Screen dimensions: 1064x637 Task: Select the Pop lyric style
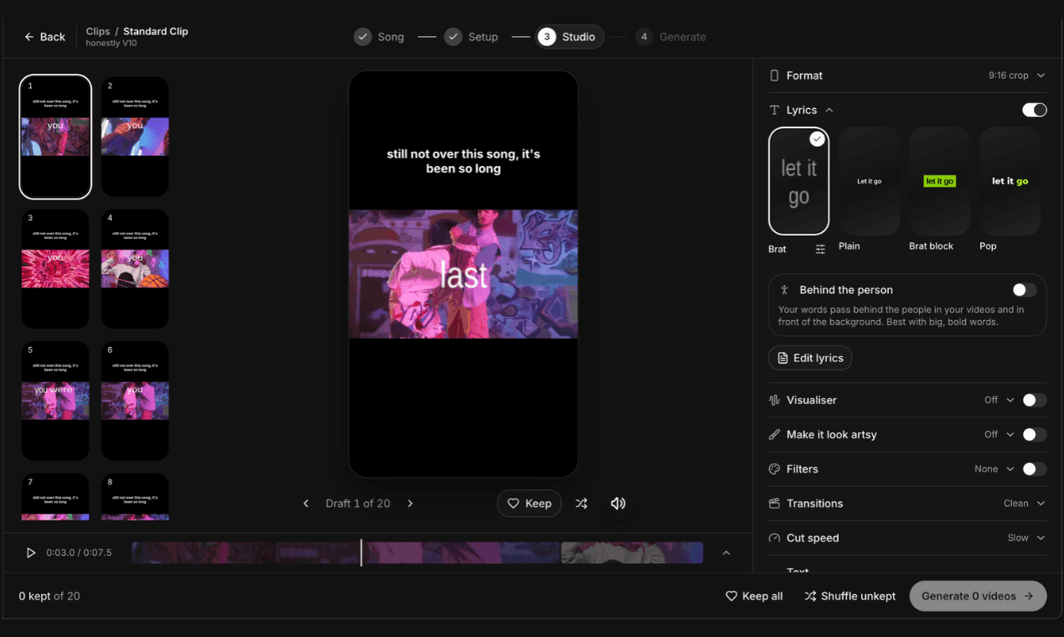[1010, 181]
